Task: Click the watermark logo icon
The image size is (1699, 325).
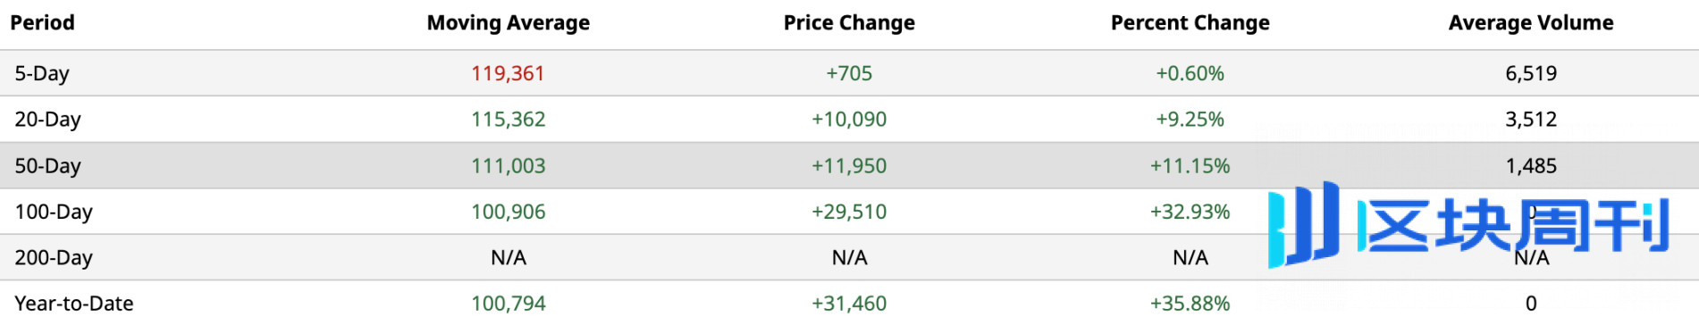Action: click(1303, 224)
